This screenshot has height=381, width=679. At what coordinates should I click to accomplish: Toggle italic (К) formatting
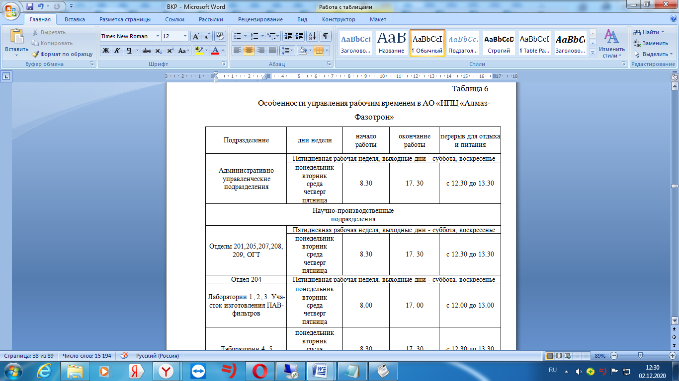[x=117, y=51]
